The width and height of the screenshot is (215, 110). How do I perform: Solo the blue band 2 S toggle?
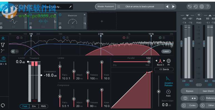pos(68,38)
